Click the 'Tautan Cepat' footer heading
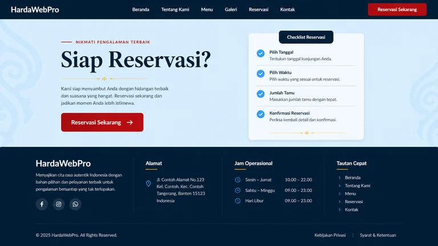438x246 pixels. coord(351,163)
